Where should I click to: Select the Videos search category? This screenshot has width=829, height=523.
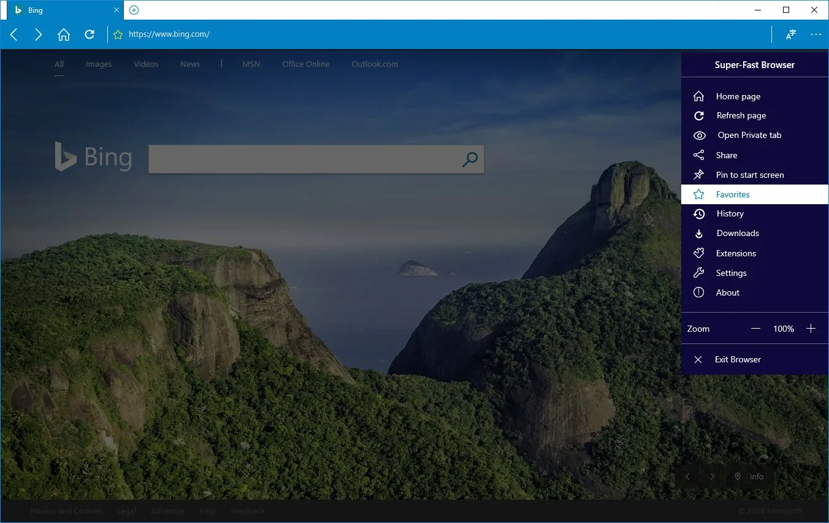coord(146,64)
